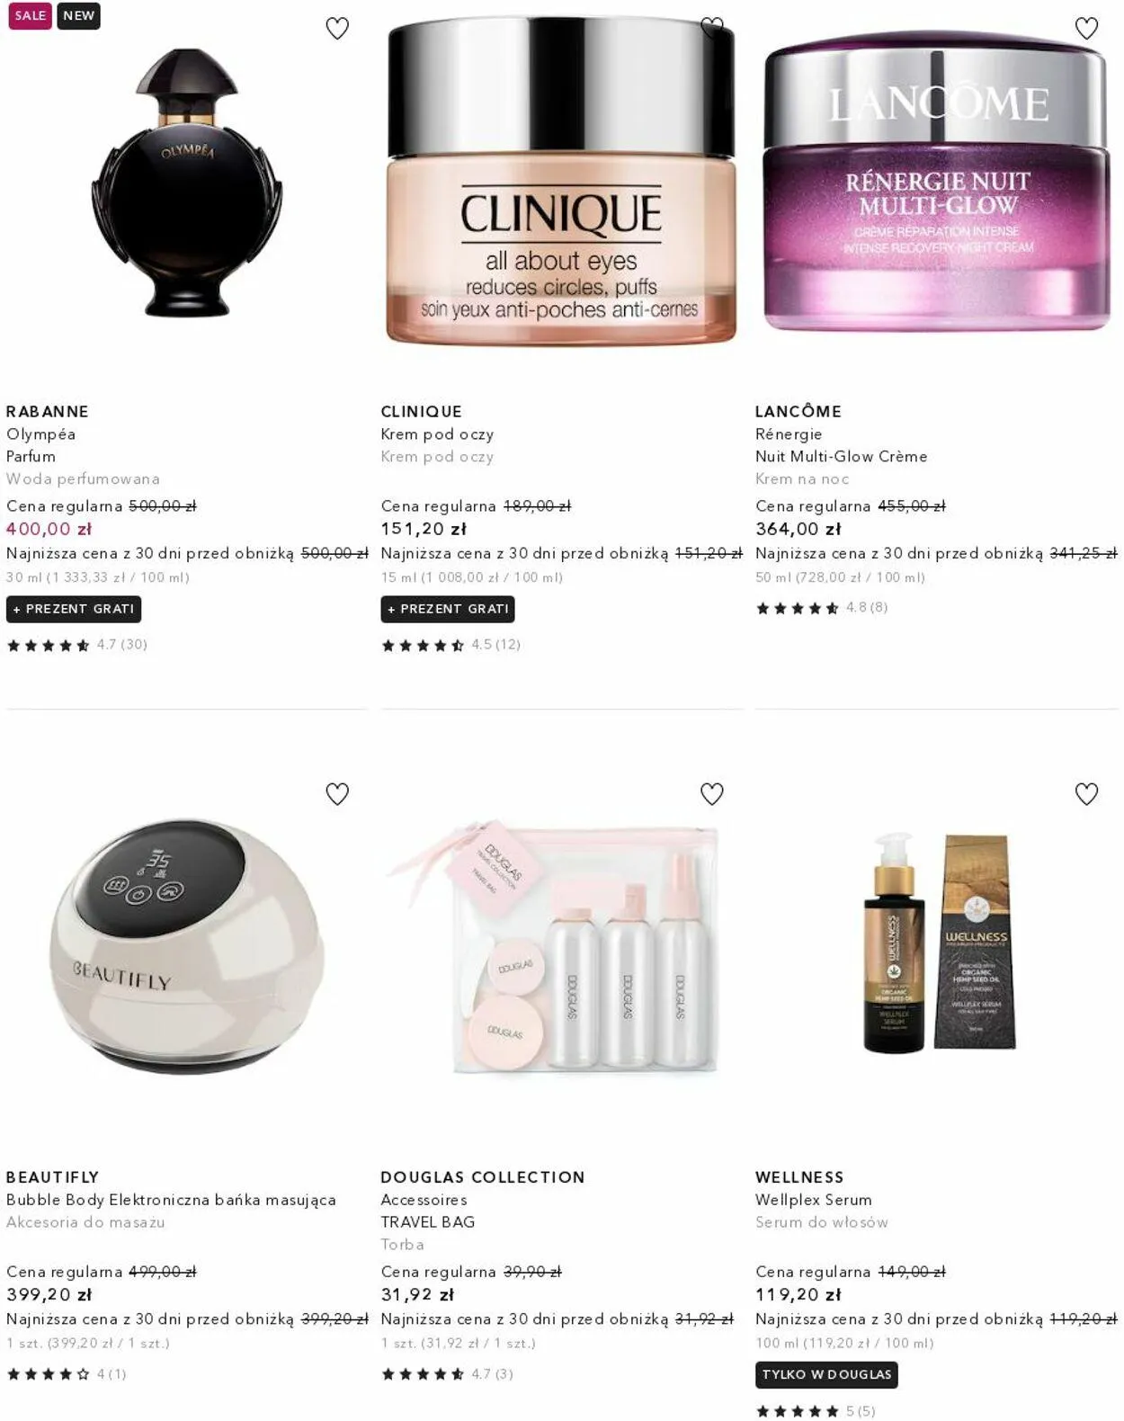Click Prezent Gratis button under Rabanne

point(74,609)
